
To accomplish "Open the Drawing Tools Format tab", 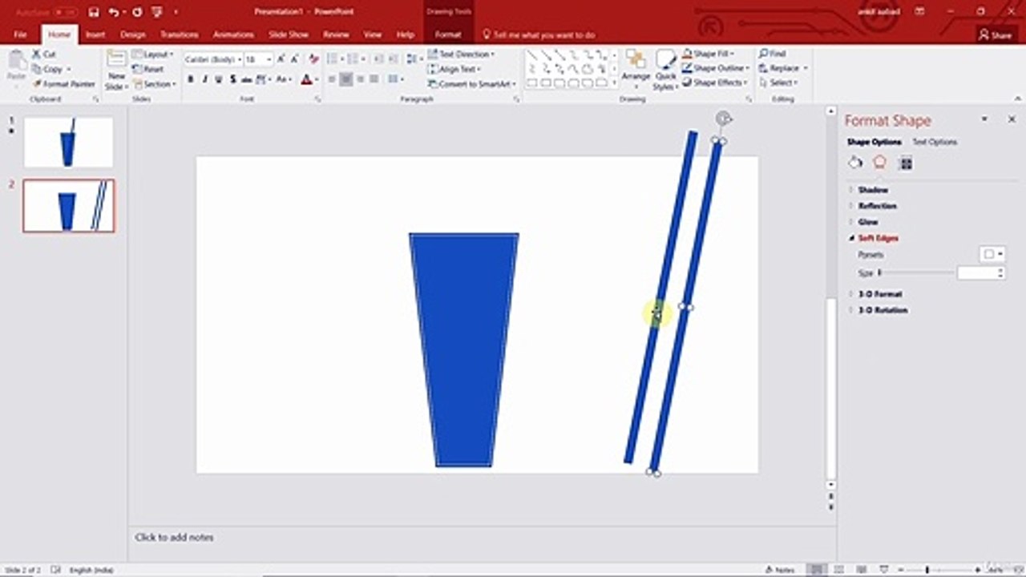I will point(448,34).
